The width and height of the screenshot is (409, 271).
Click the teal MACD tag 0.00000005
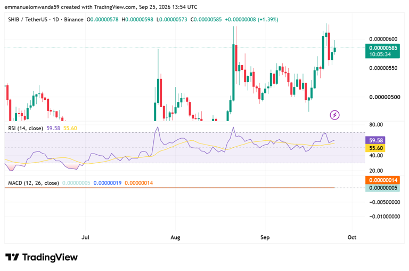[x=382, y=188]
